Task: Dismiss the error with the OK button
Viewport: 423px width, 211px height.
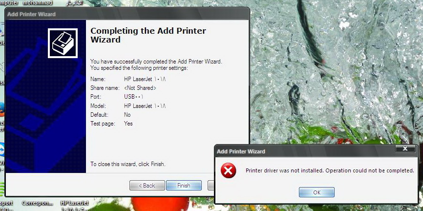Action: [x=317, y=192]
